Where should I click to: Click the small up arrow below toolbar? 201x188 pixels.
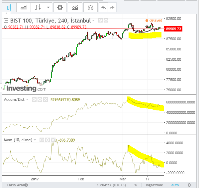coord(7,13)
